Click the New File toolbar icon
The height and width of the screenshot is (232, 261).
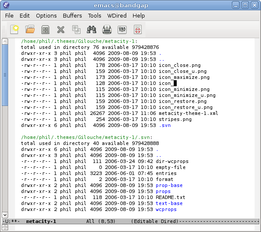(x=15, y=30)
